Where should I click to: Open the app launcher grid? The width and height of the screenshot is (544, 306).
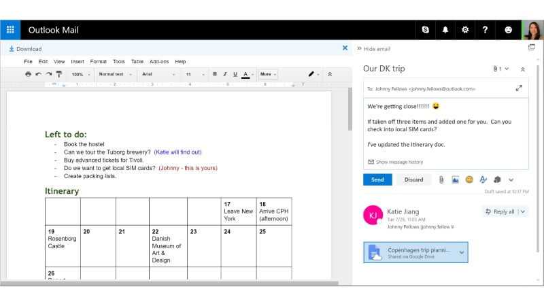click(x=10, y=30)
